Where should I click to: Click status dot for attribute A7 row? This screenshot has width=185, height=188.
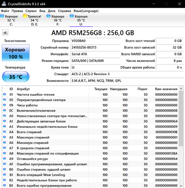(5, 148)
